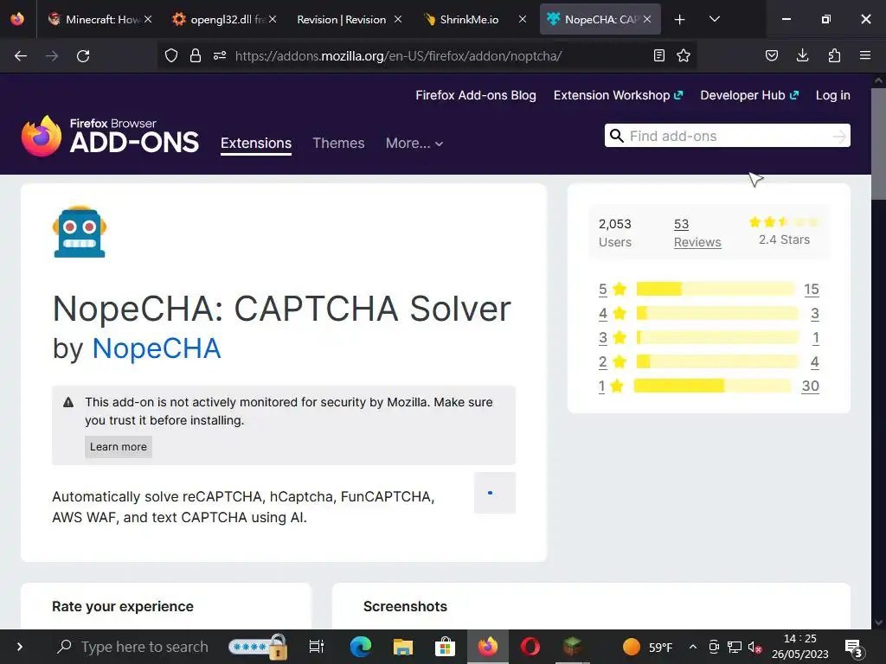The height and width of the screenshot is (664, 886).
Task: Click the Find add-ons search field
Action: click(727, 136)
